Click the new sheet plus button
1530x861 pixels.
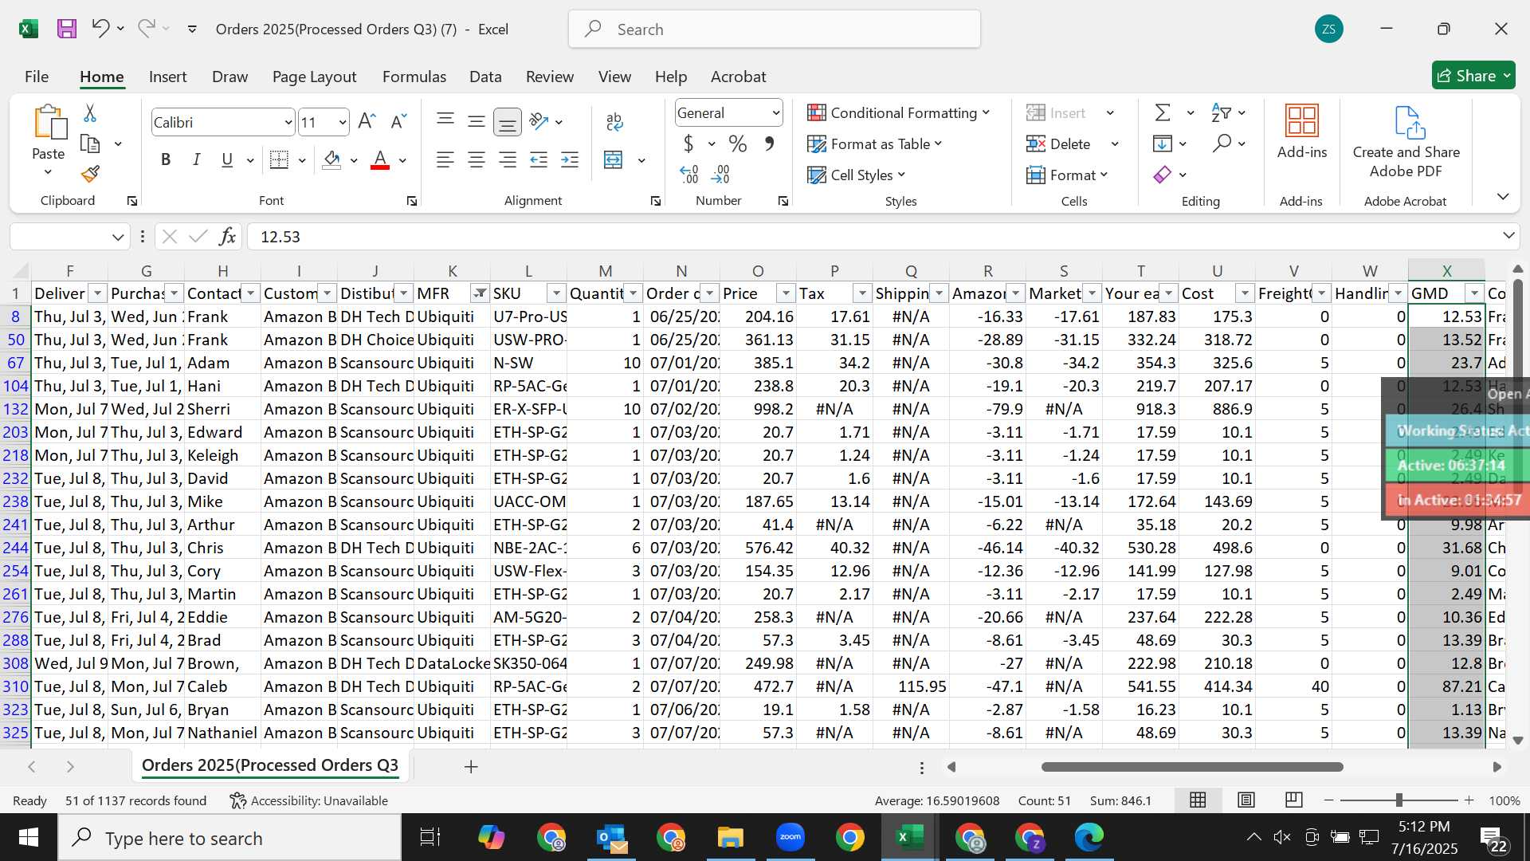(471, 766)
